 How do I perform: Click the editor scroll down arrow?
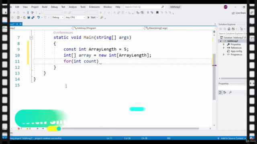tap(214, 125)
